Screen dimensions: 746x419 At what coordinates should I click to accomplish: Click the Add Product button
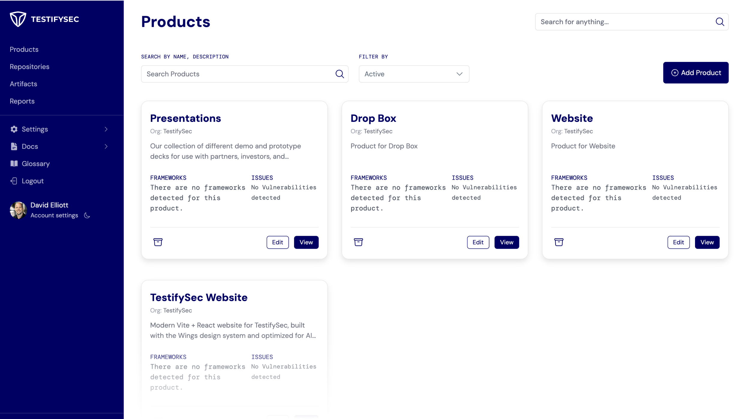(x=696, y=72)
